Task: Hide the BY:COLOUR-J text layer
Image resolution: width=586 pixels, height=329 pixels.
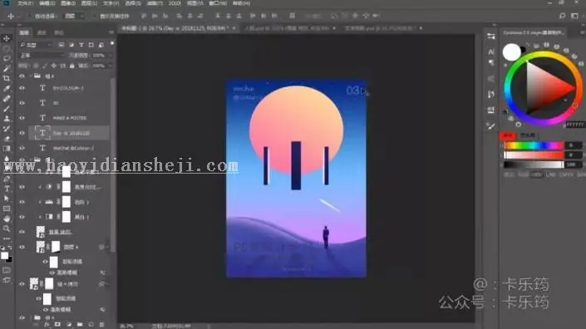Action: 22,88
